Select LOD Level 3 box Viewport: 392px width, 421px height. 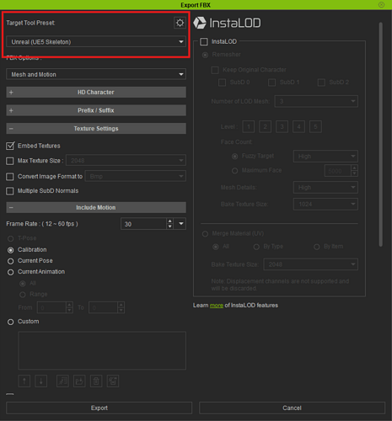tap(282, 127)
